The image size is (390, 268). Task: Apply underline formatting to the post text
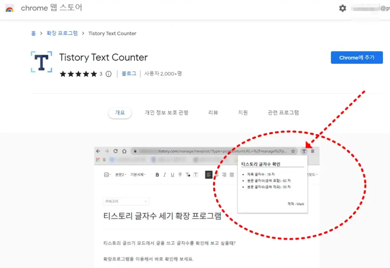pyautogui.click(x=171, y=175)
